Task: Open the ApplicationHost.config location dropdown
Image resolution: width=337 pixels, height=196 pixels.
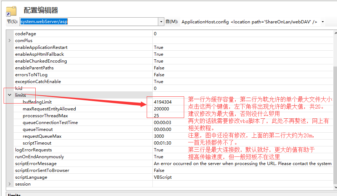Action: pyautogui.click(x=323, y=22)
